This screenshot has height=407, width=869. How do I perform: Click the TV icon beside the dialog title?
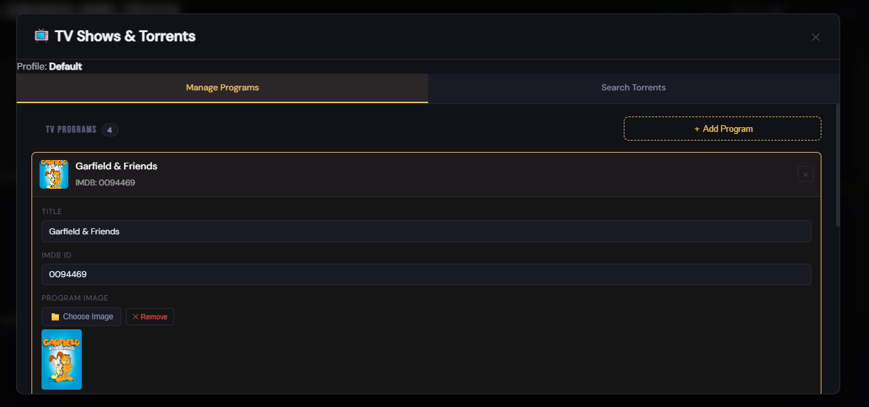point(41,35)
